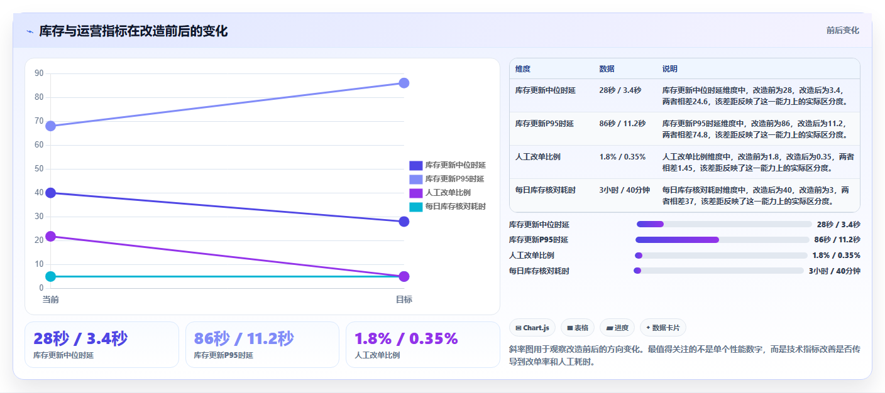Screen dimensions: 885x393
Task: Click the panel title 库存与运营指标在改造前后的变化
Action: tap(133, 31)
